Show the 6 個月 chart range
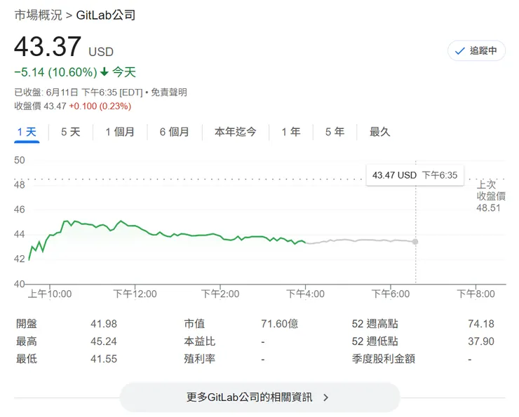 [x=175, y=132]
